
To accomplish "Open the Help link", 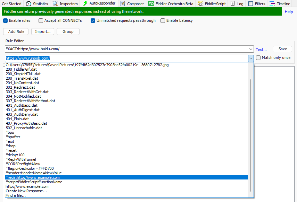I will coord(289,12).
